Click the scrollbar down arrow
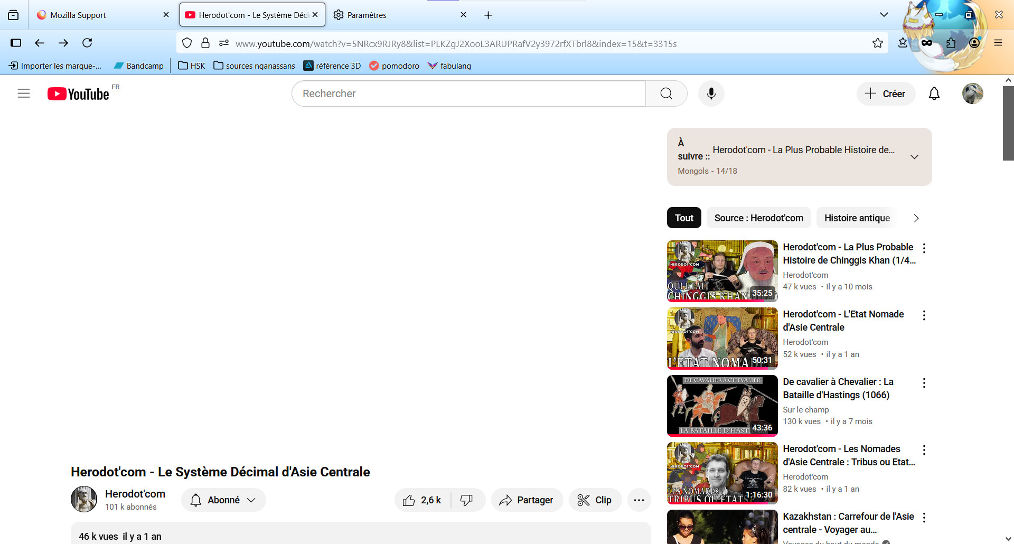Image resolution: width=1014 pixels, height=544 pixels. [x=1008, y=539]
